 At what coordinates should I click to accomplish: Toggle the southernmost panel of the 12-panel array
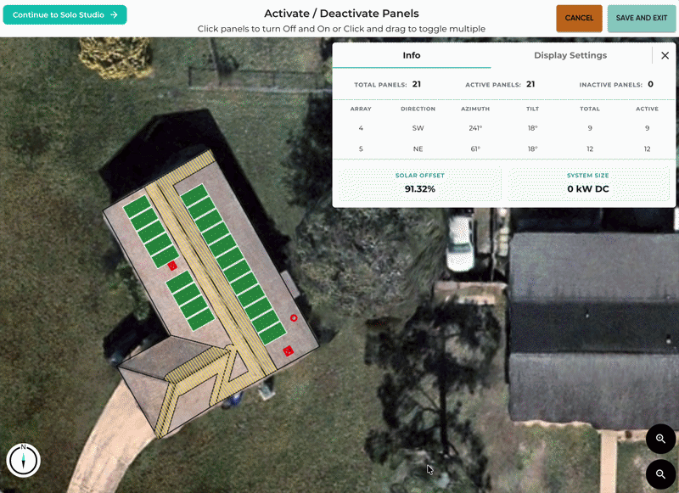272,333
